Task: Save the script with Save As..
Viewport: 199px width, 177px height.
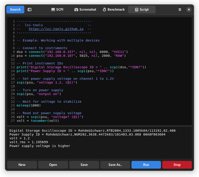Action: [115, 165]
